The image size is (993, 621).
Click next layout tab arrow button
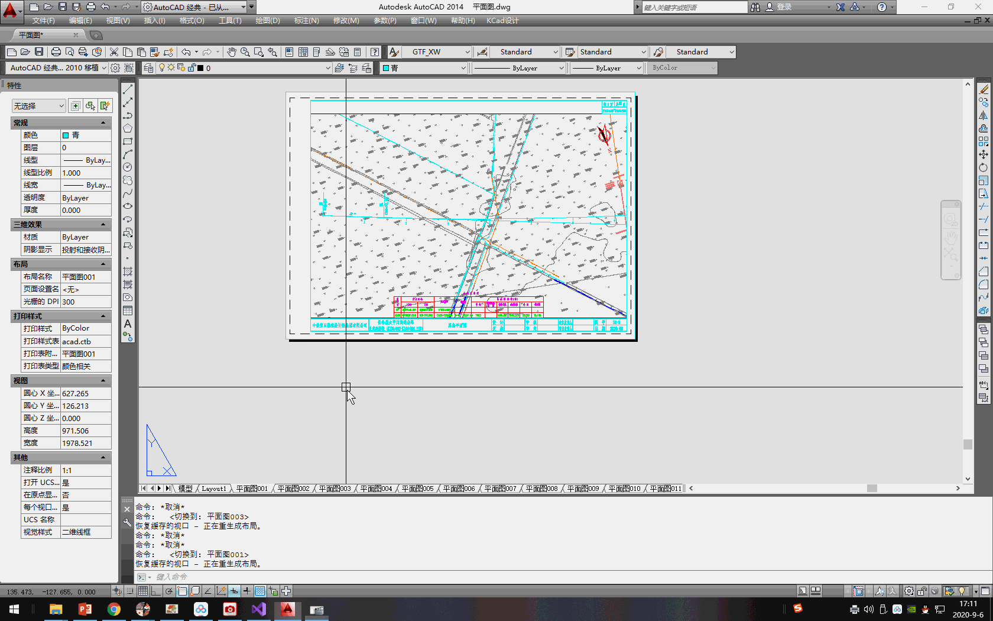click(160, 489)
